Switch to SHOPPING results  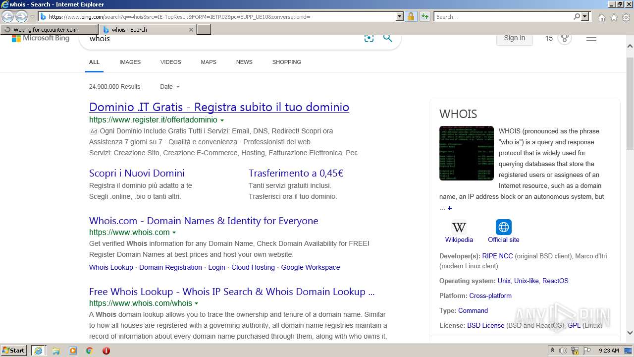286,62
